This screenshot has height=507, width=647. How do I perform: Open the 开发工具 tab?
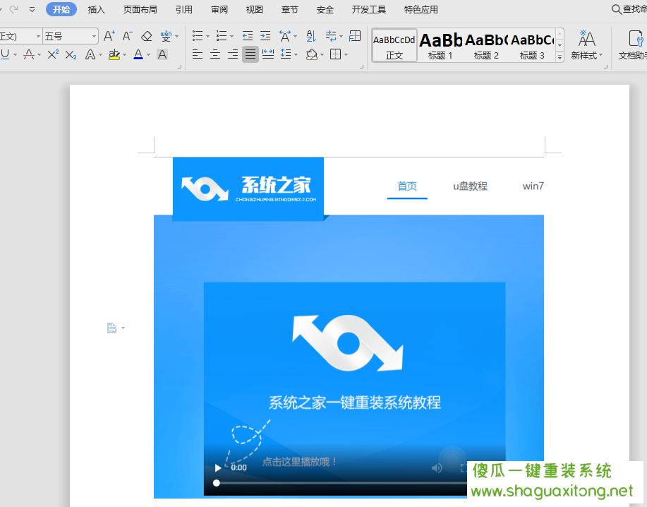coord(368,9)
